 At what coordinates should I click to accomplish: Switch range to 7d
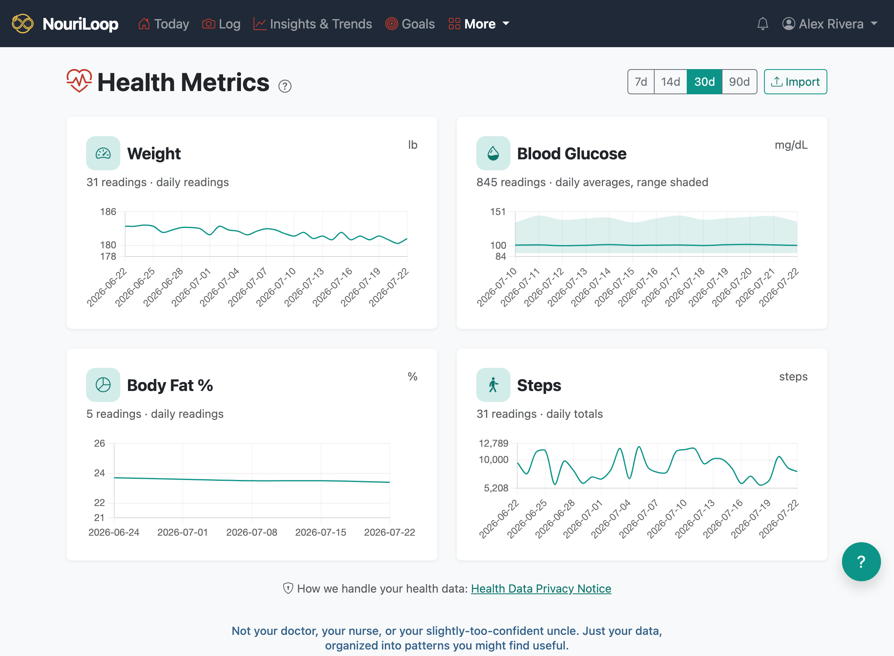click(641, 82)
